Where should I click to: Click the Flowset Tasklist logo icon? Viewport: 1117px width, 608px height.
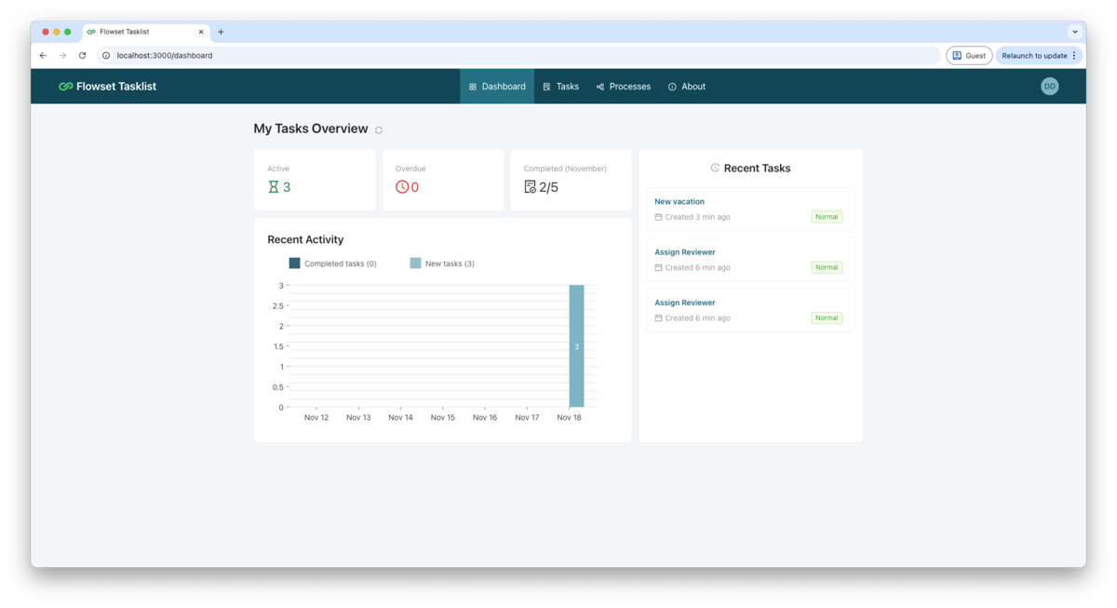pos(65,87)
